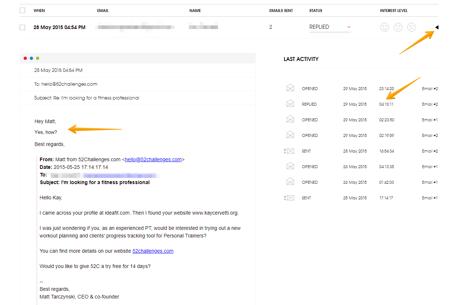457x305 pixels.
Task: Tick the select-all checkbox in table header
Action: coord(23,11)
